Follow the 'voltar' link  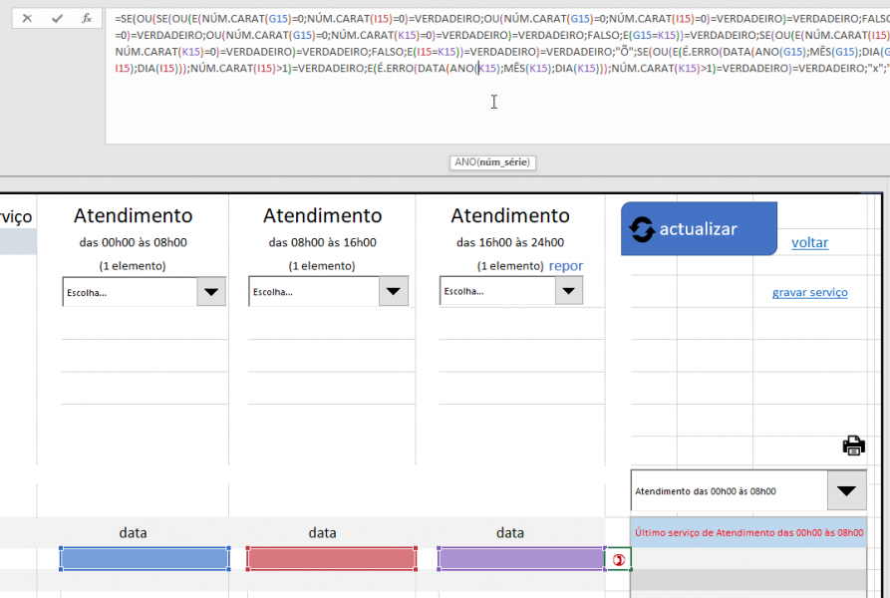(809, 242)
